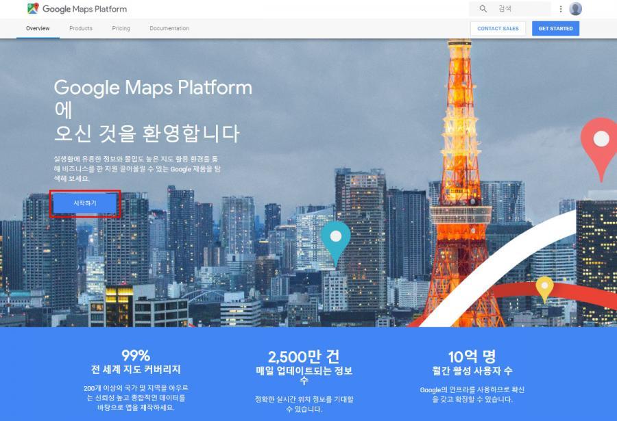This screenshot has width=617, height=421.
Task: Focus the 검색 search input field
Action: click(521, 9)
